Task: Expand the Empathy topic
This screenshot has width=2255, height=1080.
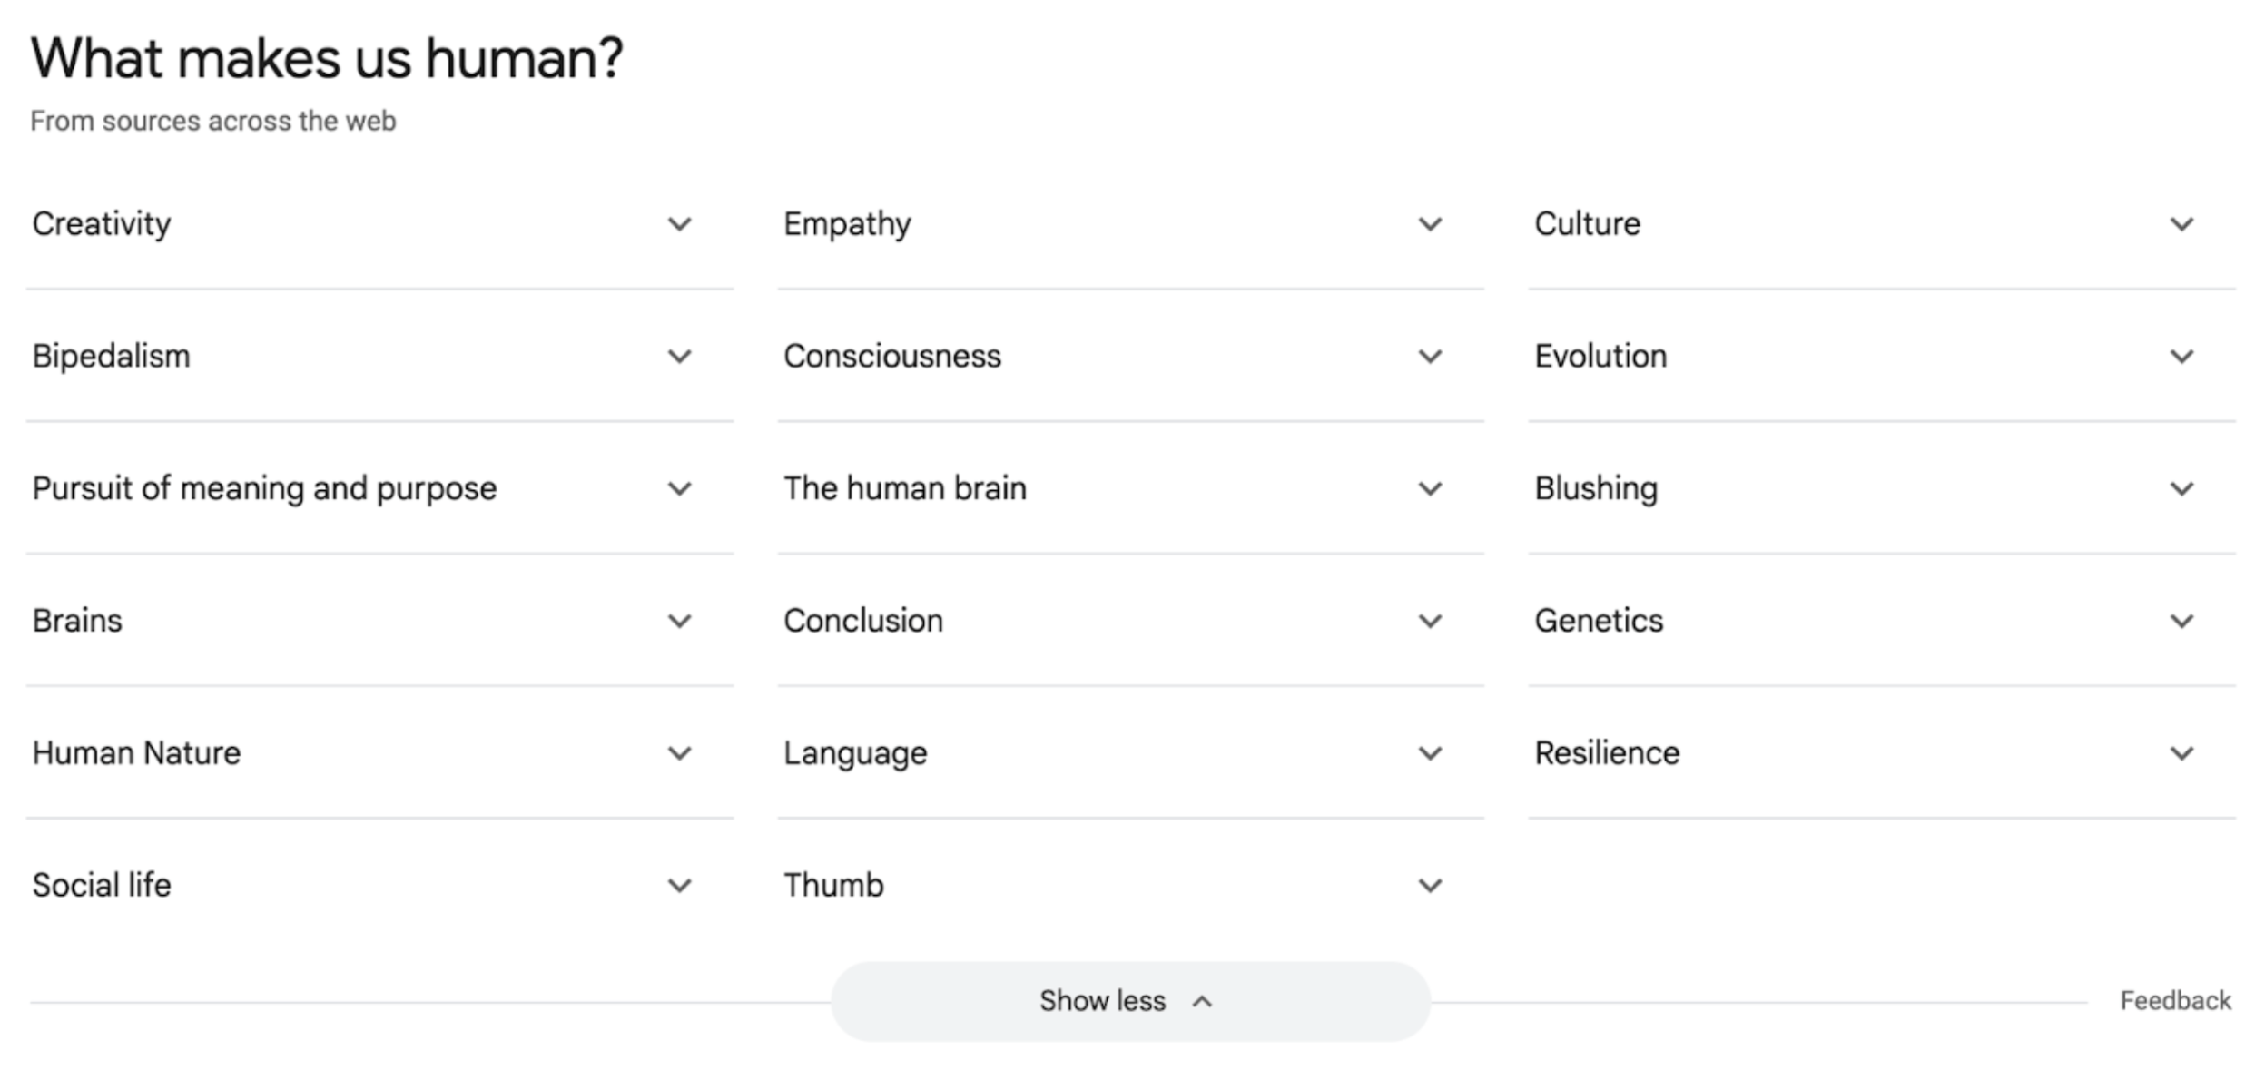Action: tap(1430, 224)
